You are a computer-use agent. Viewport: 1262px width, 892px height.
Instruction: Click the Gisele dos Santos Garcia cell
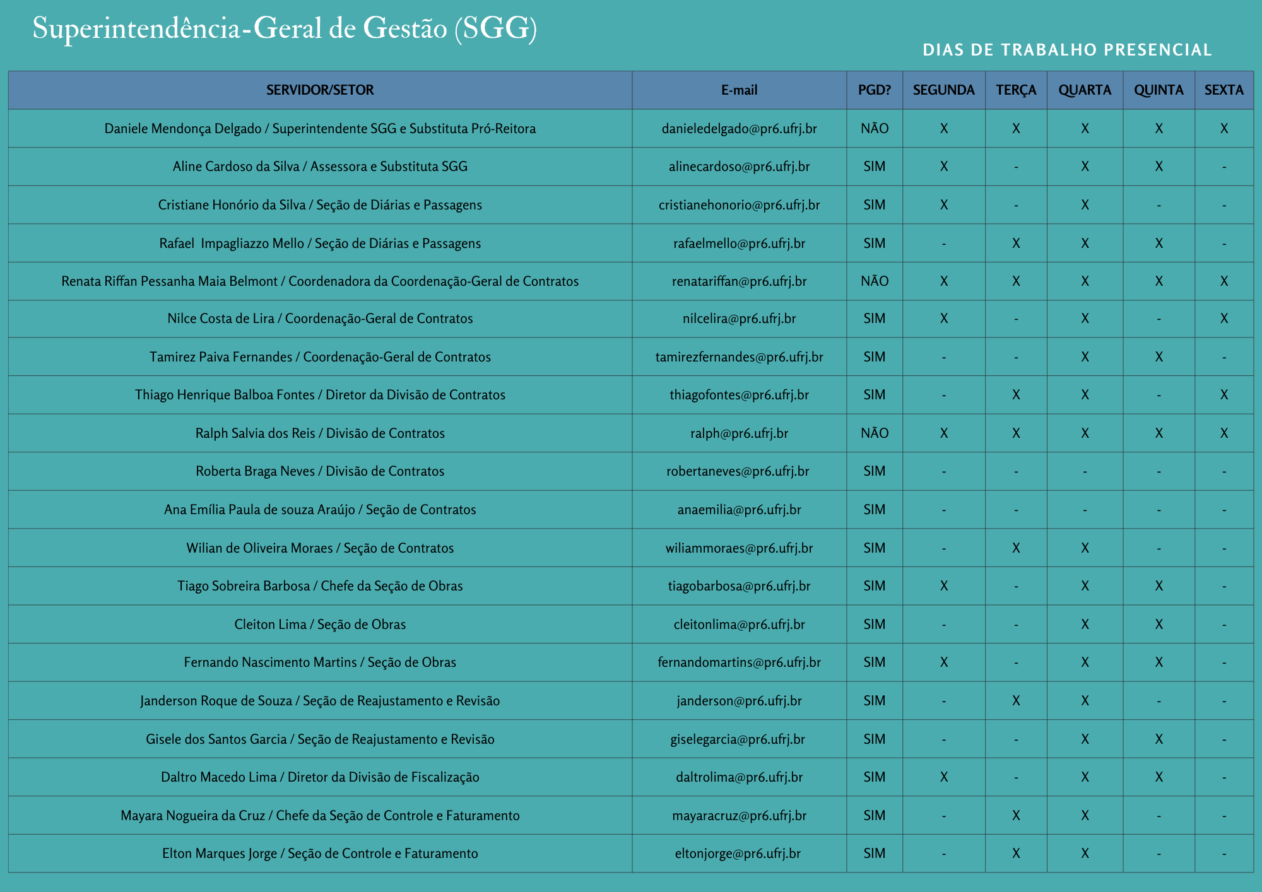click(320, 739)
